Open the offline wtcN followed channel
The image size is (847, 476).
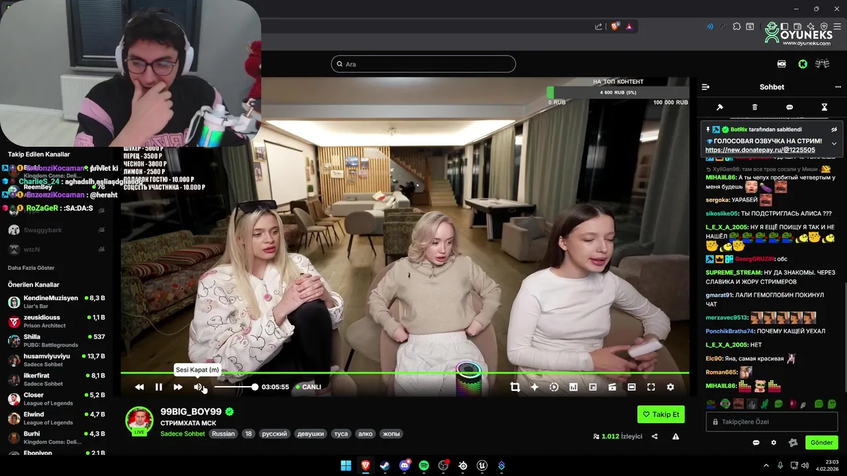(x=57, y=249)
